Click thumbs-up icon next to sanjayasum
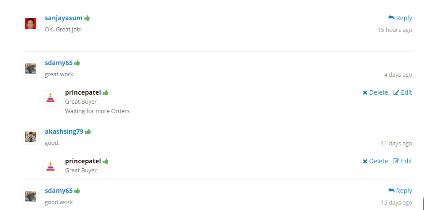424x210 pixels. (87, 18)
